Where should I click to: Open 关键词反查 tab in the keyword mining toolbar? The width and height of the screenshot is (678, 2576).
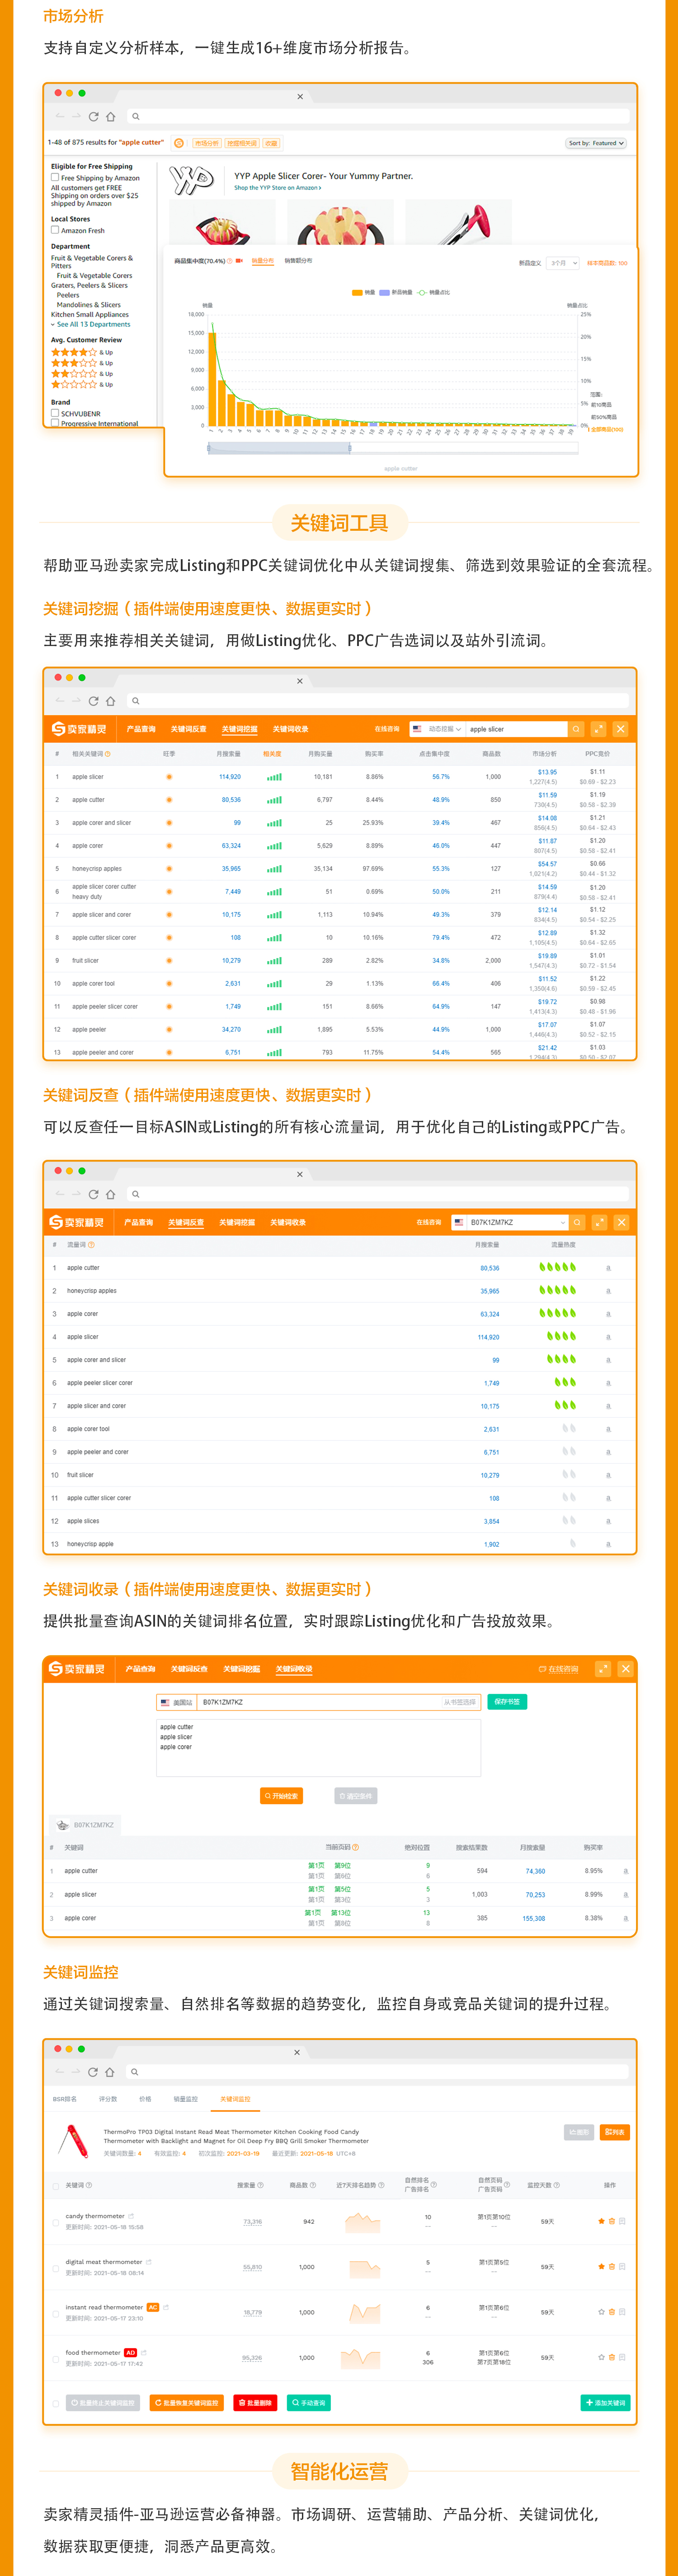[x=189, y=729]
